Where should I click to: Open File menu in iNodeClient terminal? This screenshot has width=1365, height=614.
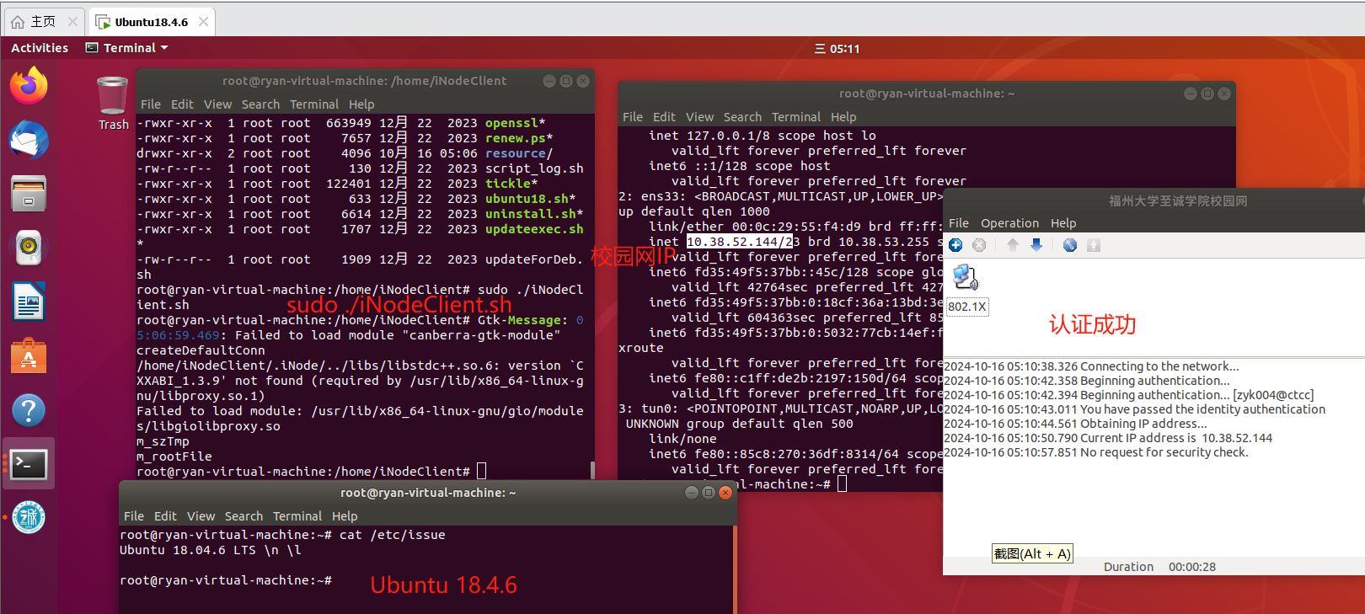[151, 104]
